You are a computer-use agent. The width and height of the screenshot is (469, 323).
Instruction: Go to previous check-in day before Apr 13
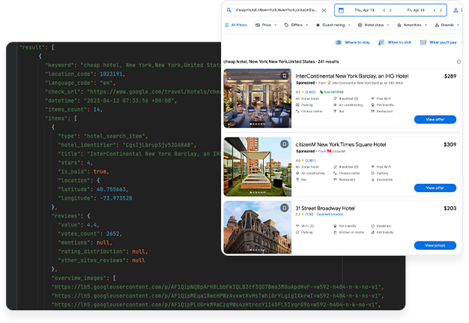coord(384,10)
